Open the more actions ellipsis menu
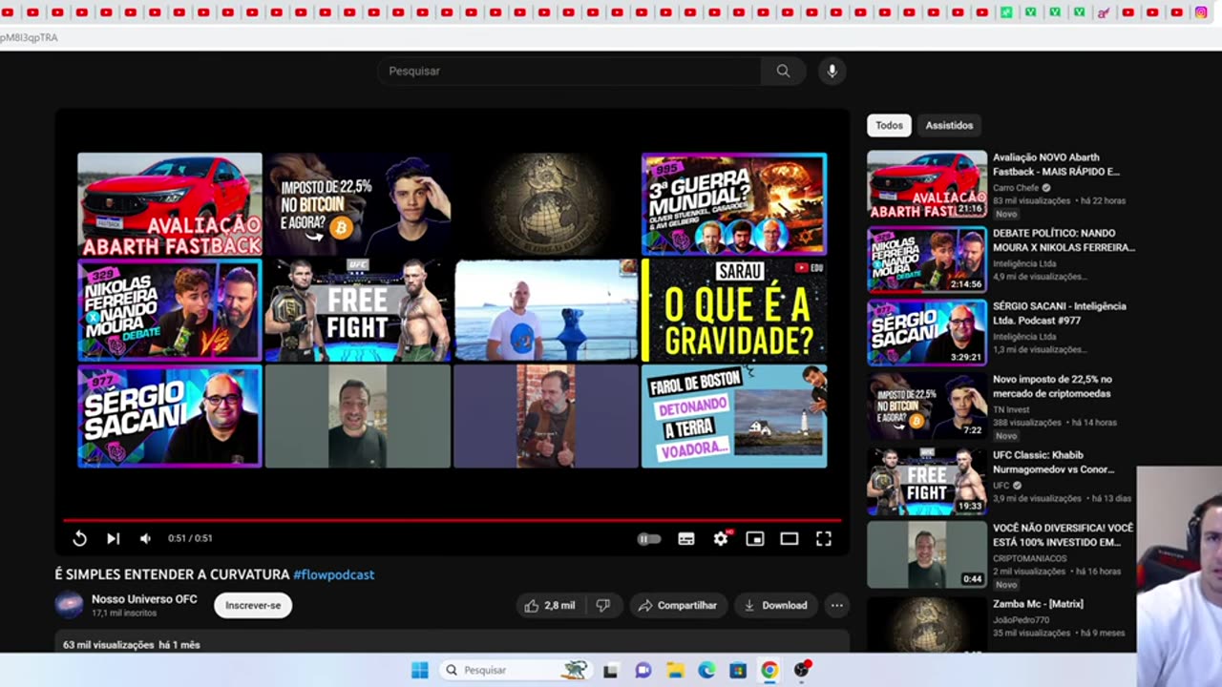The width and height of the screenshot is (1222, 687). coord(837,605)
